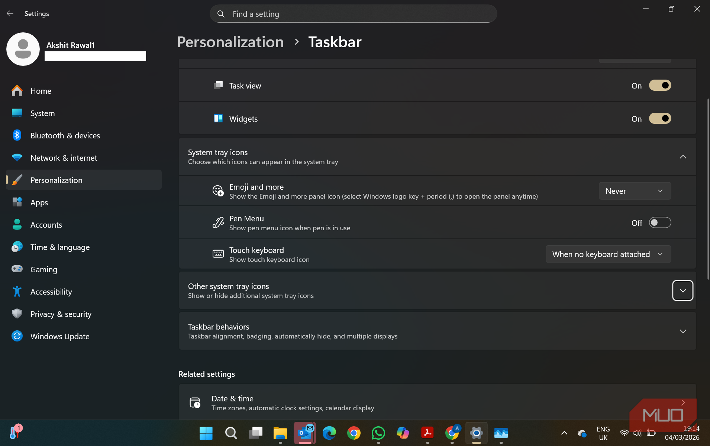Open Bluetooth & devices settings
This screenshot has width=710, height=446.
coord(84,135)
